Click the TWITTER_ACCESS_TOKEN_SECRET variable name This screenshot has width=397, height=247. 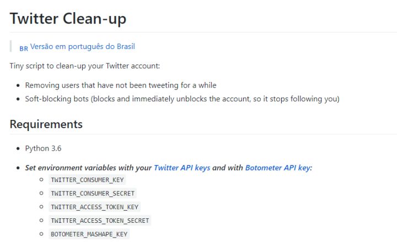coord(100,221)
